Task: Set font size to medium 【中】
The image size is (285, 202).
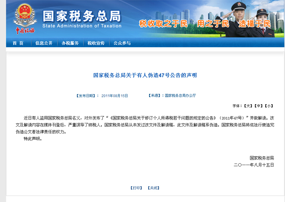Action: pyautogui.click(x=258, y=106)
